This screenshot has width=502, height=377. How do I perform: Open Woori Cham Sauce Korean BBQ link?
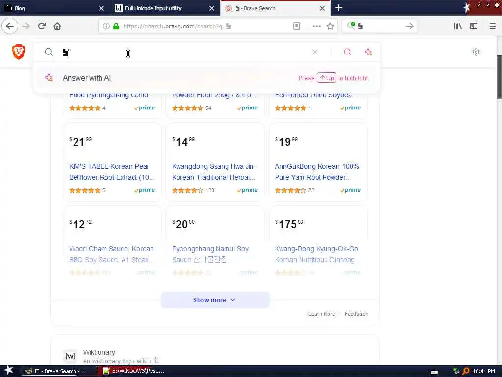(x=111, y=254)
